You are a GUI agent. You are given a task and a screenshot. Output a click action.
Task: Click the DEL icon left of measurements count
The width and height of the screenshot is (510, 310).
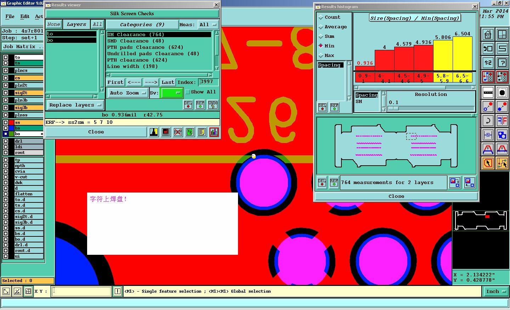322,183
